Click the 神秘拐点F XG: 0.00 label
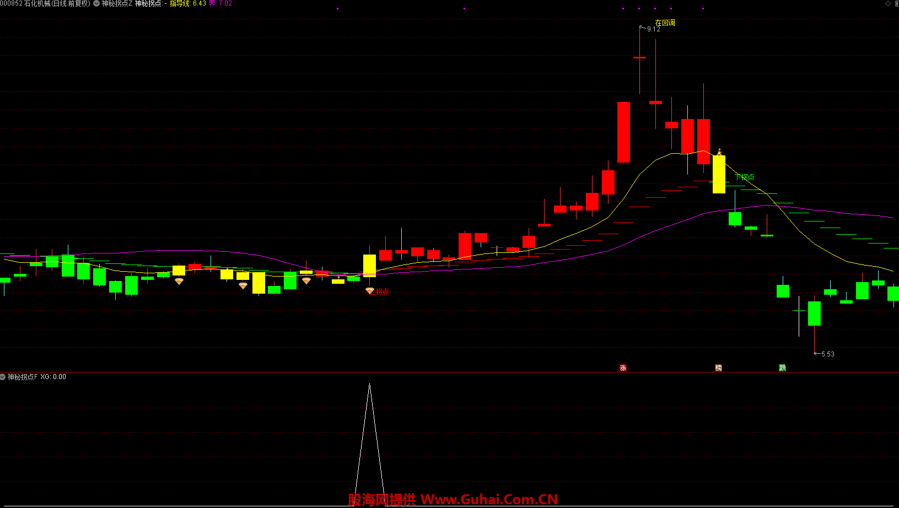 coord(36,377)
